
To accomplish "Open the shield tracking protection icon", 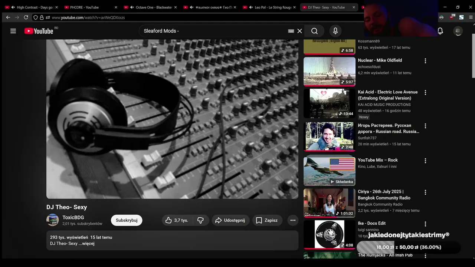I will click(36, 17).
